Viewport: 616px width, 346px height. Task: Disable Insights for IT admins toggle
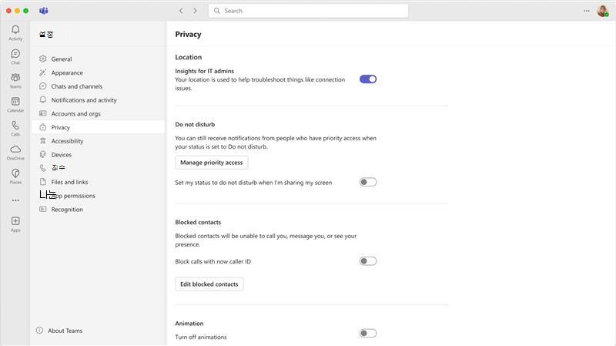click(368, 79)
